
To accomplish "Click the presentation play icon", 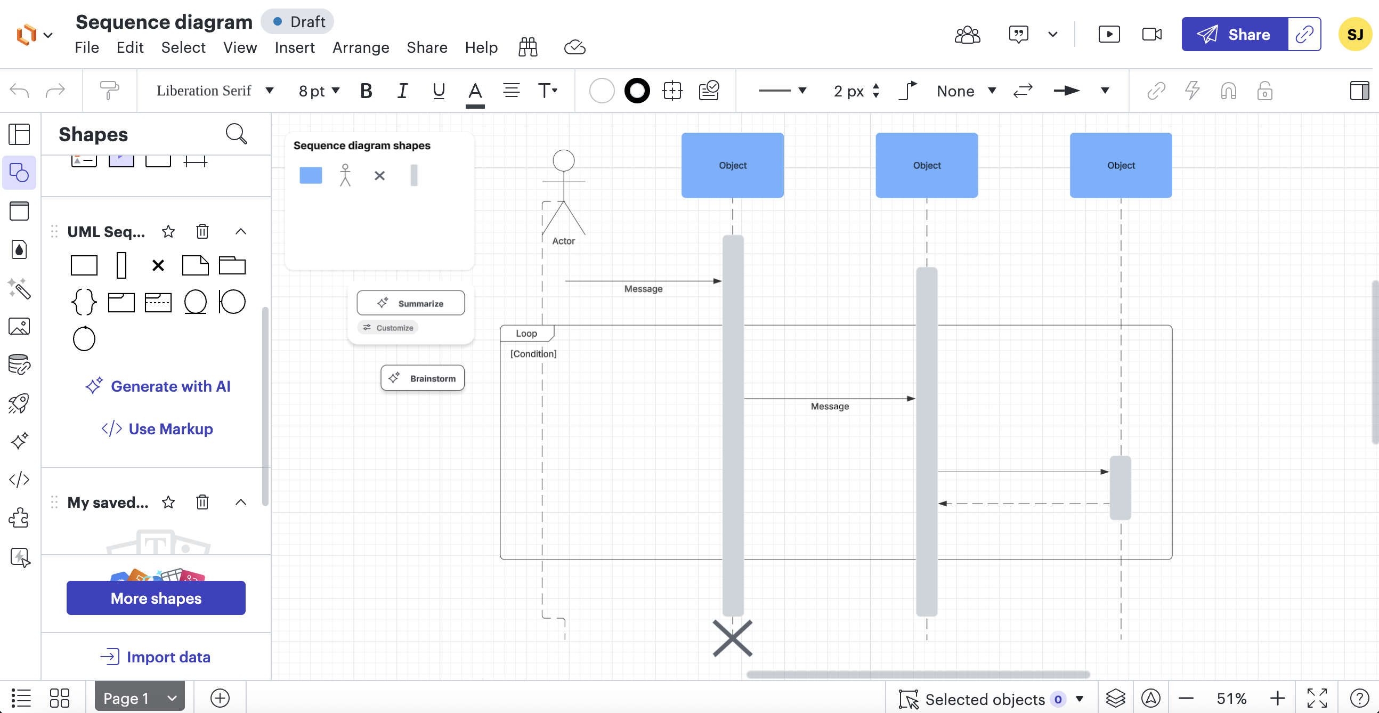I will coord(1109,34).
